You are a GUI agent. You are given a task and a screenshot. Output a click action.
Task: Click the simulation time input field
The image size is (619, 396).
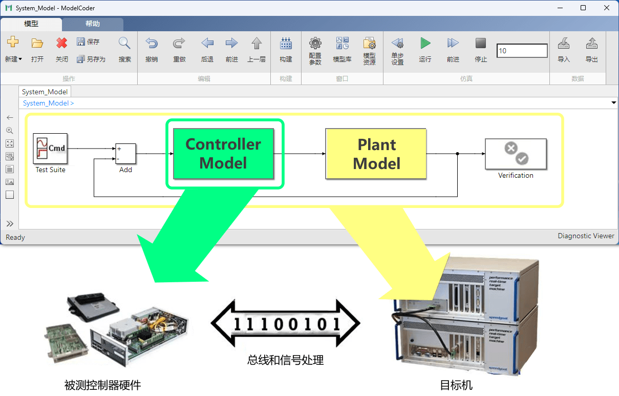pos(522,51)
